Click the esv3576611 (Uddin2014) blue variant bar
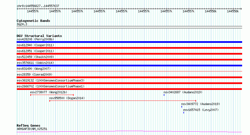Viewport: 250px width, 135px height. point(129,66)
